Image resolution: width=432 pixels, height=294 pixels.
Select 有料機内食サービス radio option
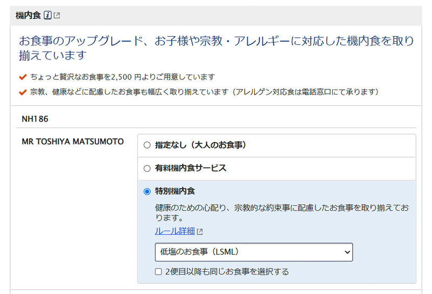click(147, 168)
